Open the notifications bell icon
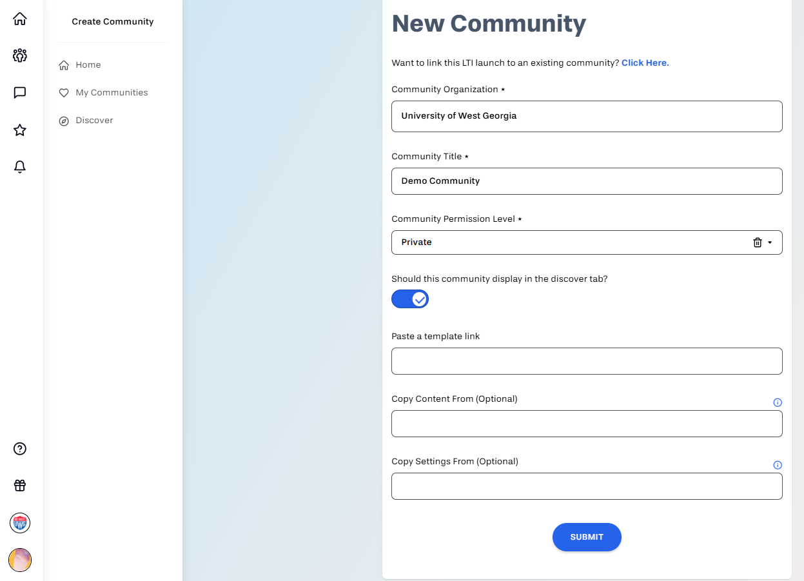 (x=20, y=167)
